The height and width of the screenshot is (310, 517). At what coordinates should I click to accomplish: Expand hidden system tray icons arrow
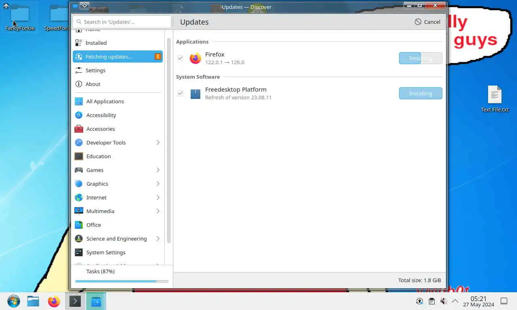(x=455, y=301)
